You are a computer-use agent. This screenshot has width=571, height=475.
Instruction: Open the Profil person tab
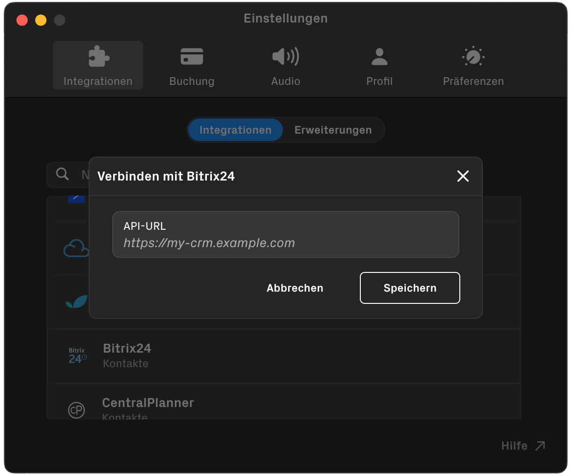[x=380, y=65]
